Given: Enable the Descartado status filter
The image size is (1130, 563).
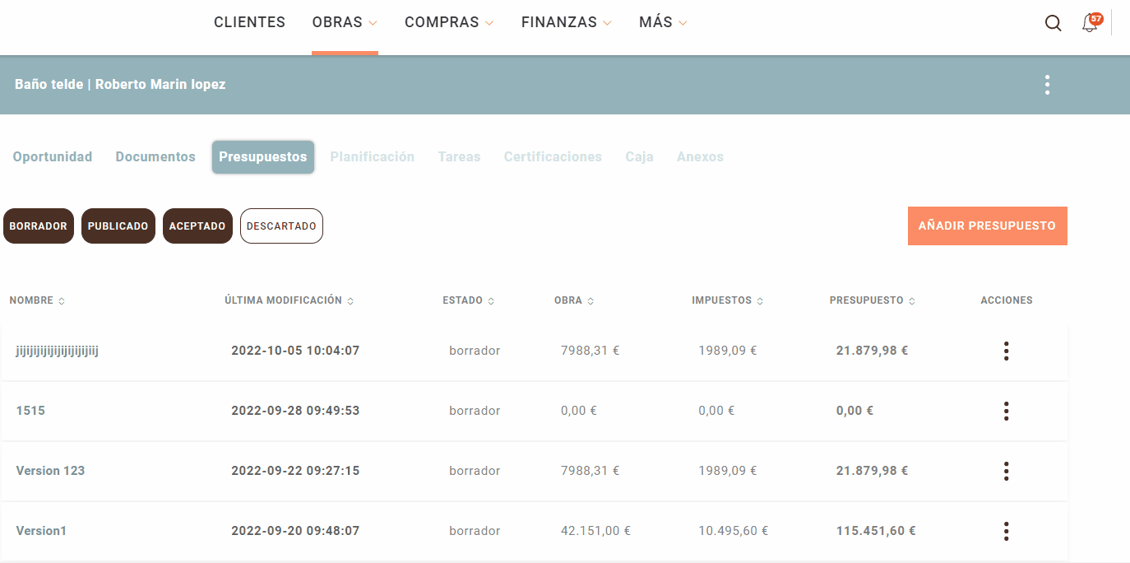Looking at the screenshot, I should [281, 226].
